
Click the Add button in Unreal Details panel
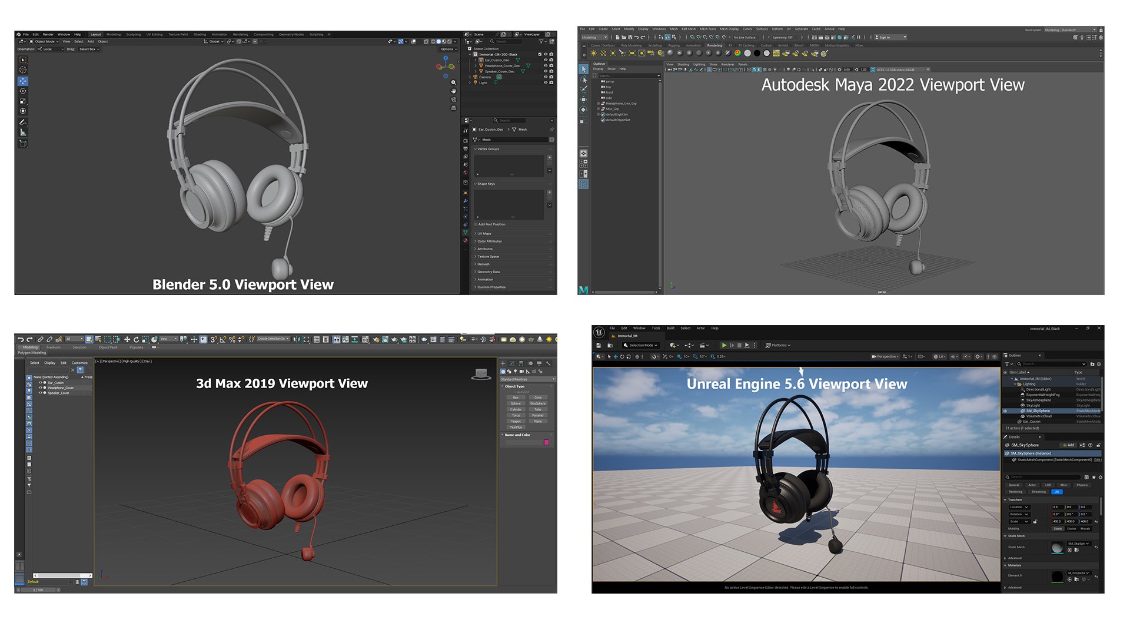(x=1068, y=445)
